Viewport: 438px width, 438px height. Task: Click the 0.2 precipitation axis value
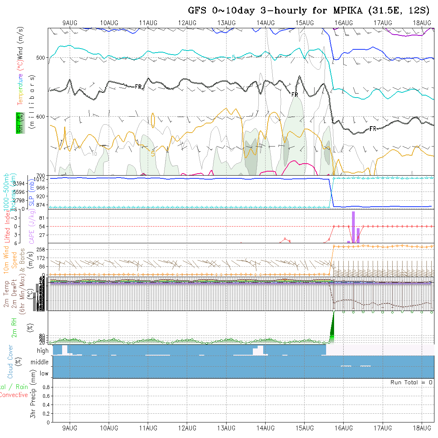click(x=46, y=414)
